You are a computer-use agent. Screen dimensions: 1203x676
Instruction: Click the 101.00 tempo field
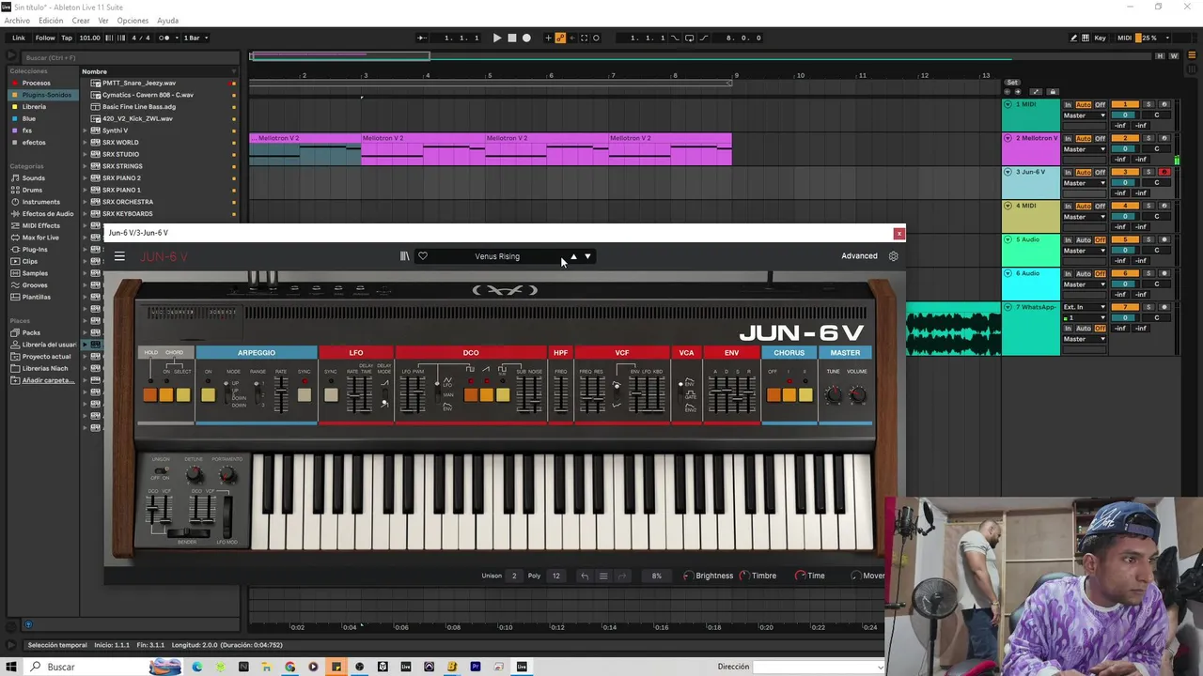click(x=89, y=38)
